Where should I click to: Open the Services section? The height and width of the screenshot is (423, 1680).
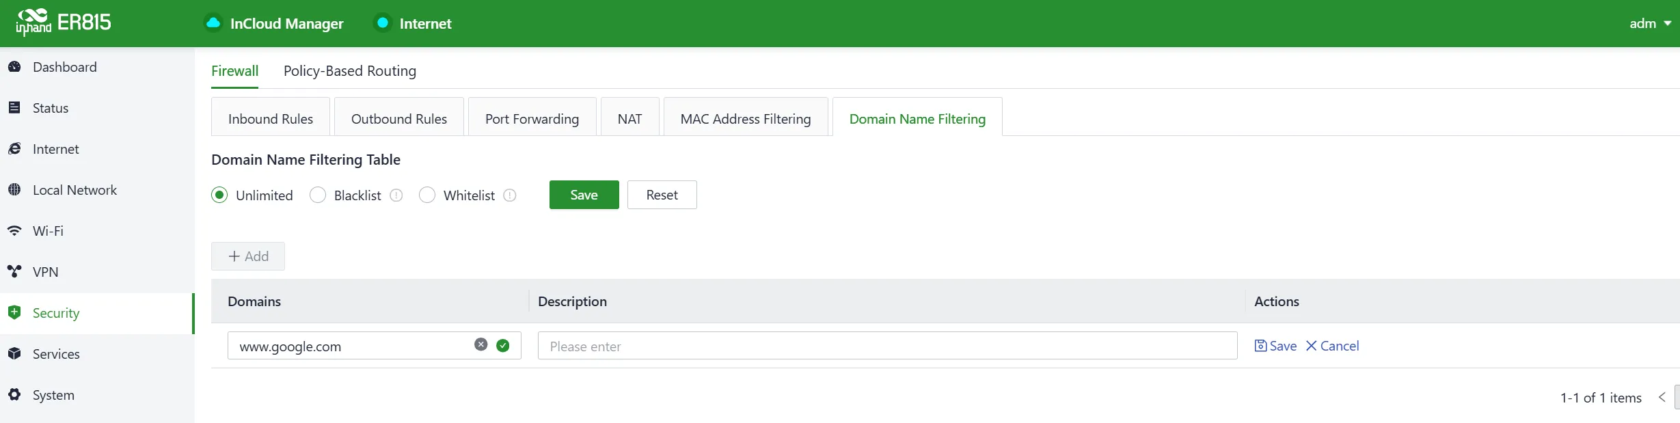pos(97,354)
